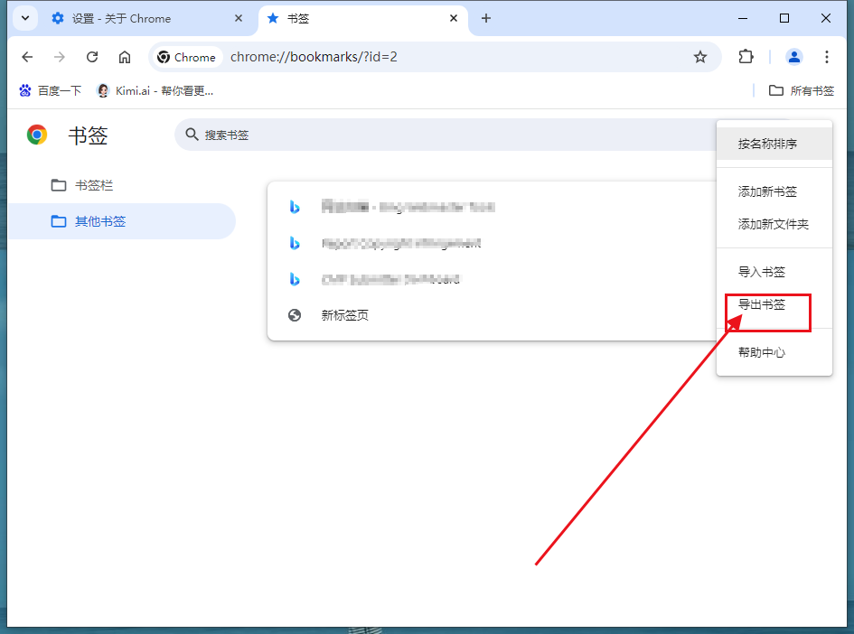This screenshot has width=854, height=634.
Task: Go forward with the forward arrow
Action: point(60,57)
